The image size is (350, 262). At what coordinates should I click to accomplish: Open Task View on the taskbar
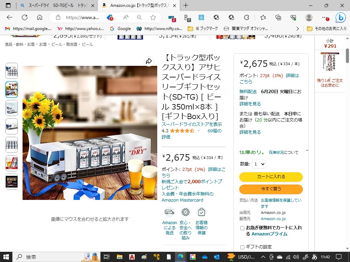[x=107, y=257]
